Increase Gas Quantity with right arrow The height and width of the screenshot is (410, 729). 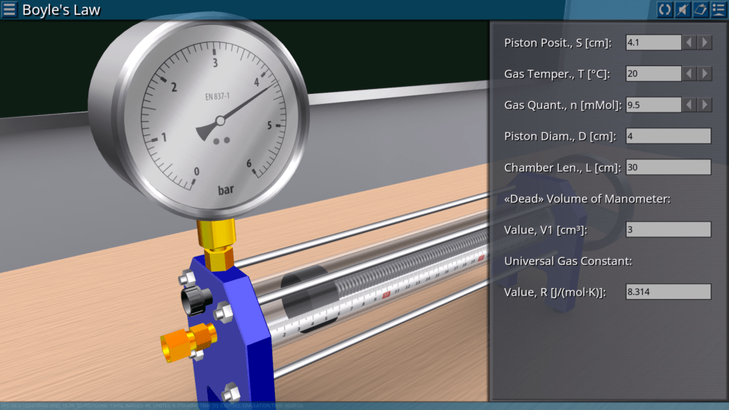(705, 105)
